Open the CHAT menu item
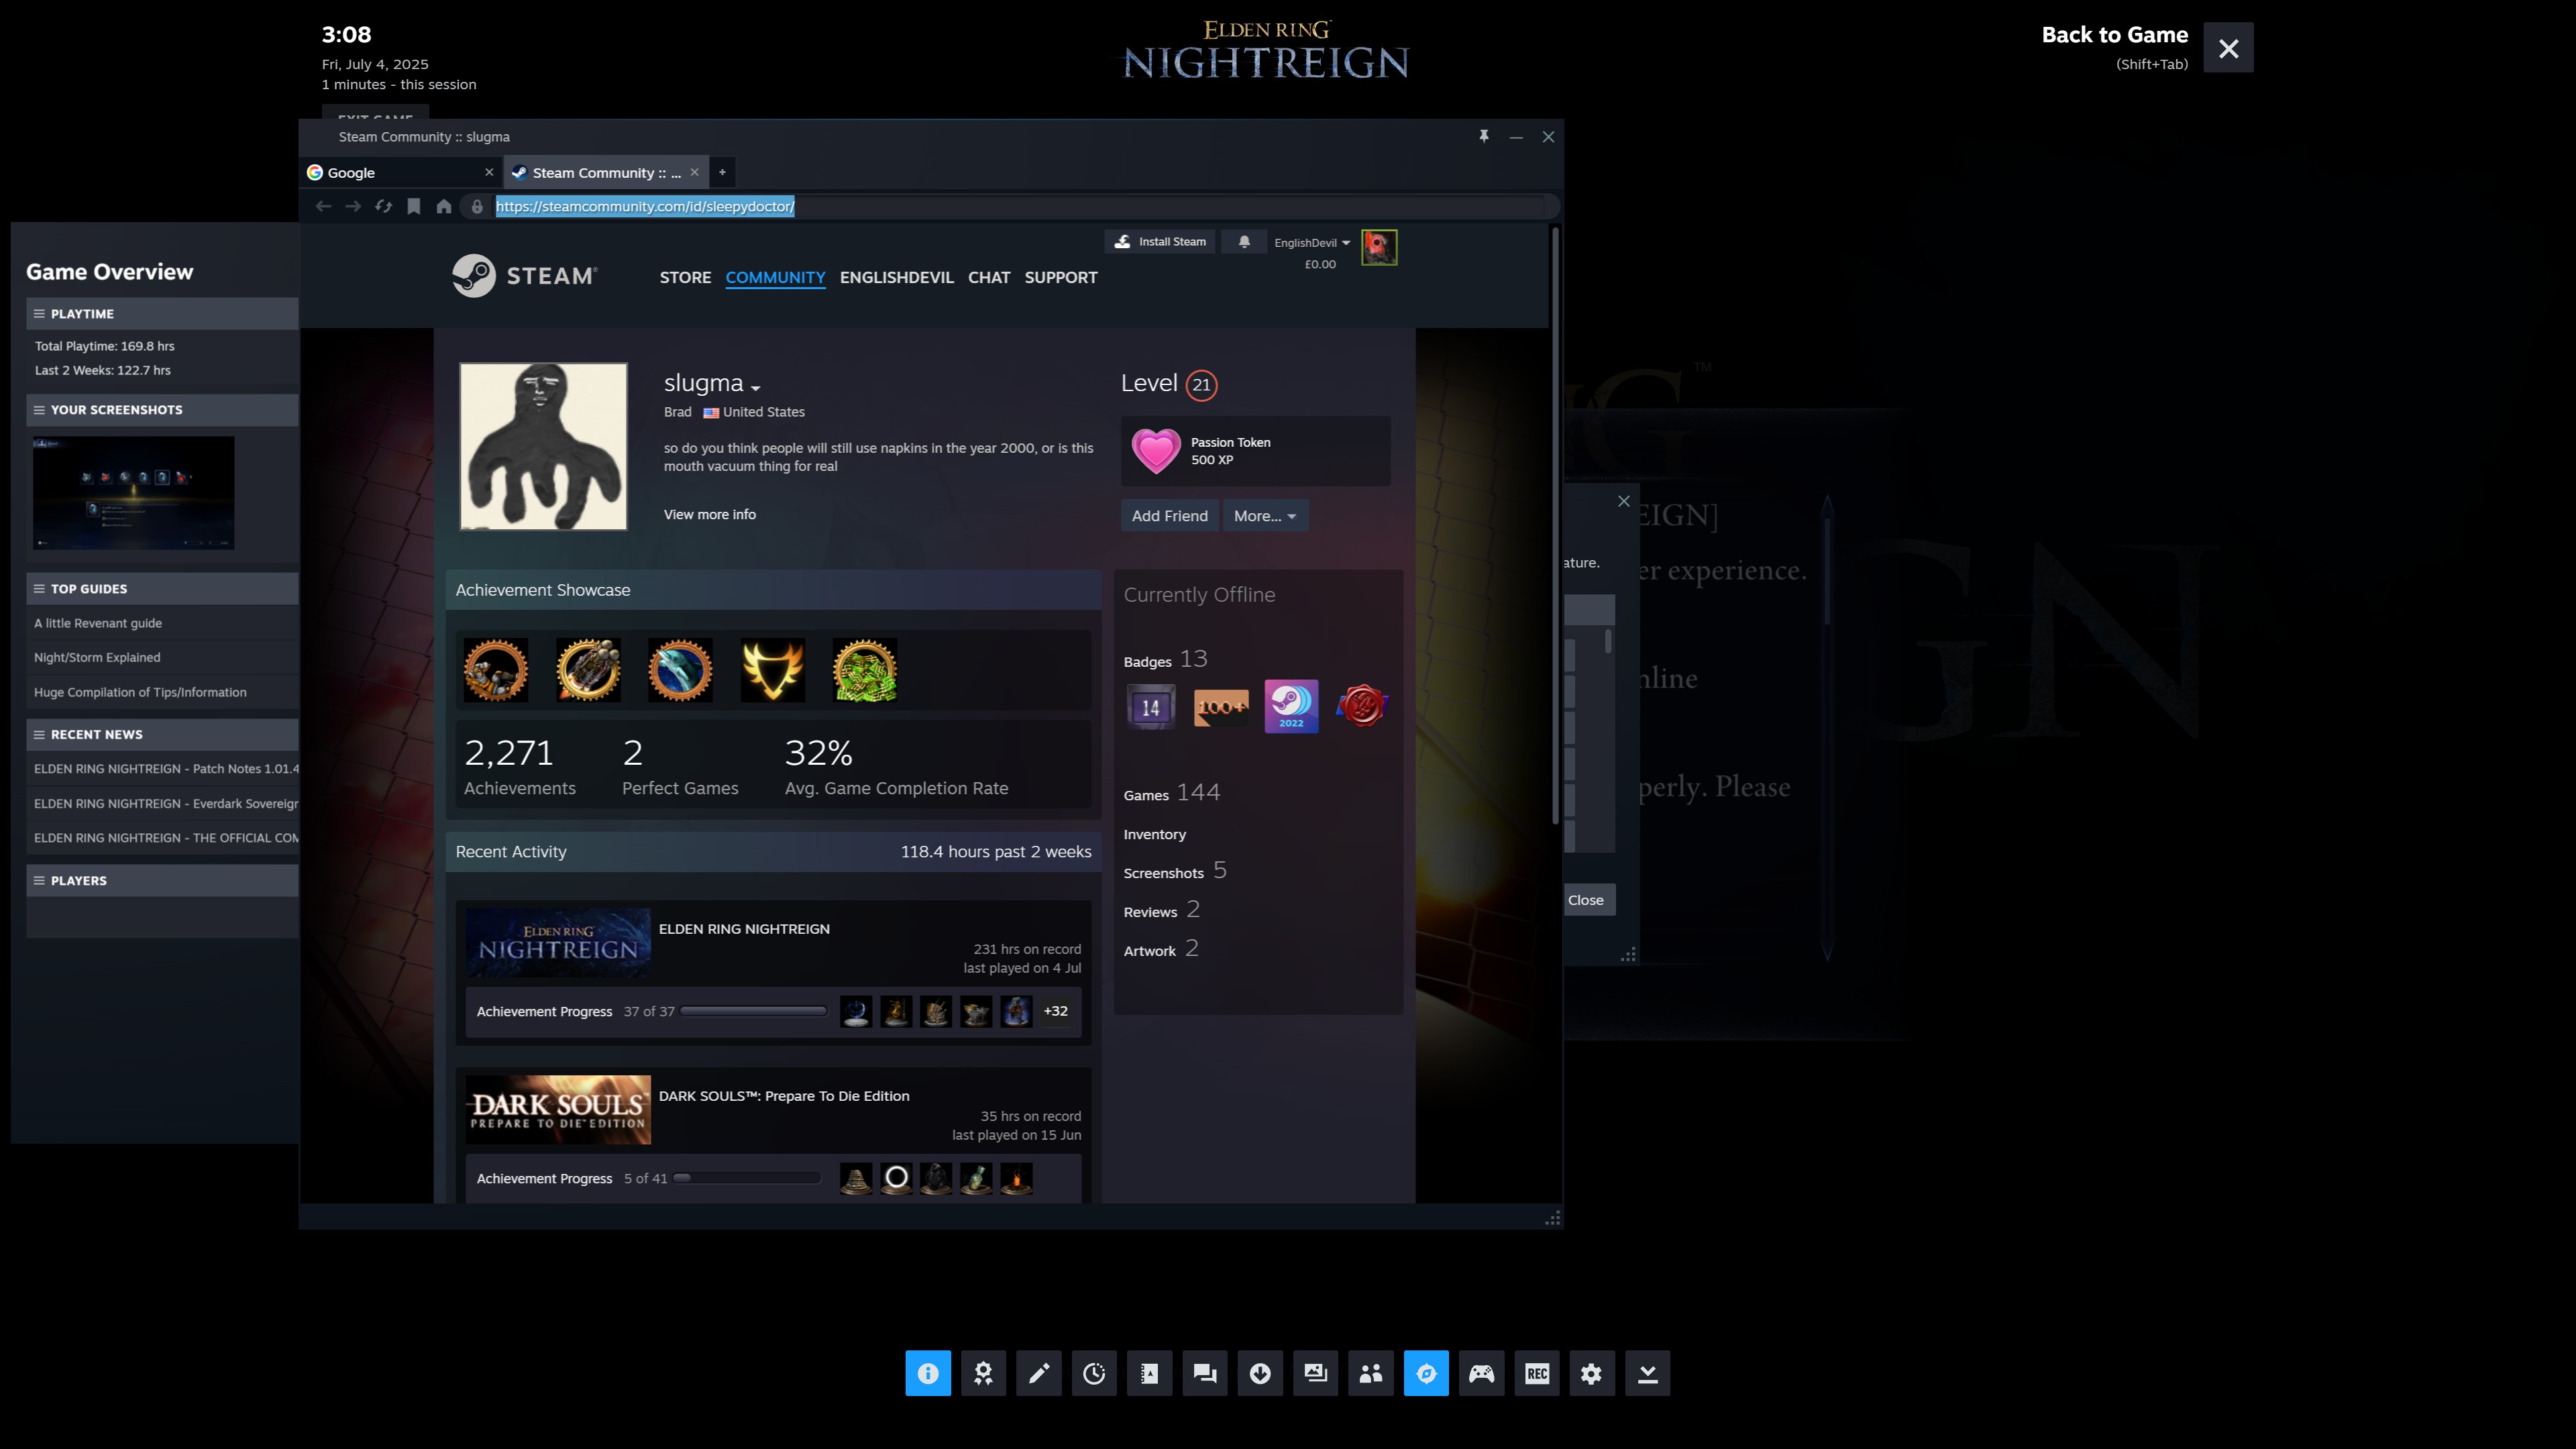This screenshot has height=1449, width=2576. tap(989, 278)
